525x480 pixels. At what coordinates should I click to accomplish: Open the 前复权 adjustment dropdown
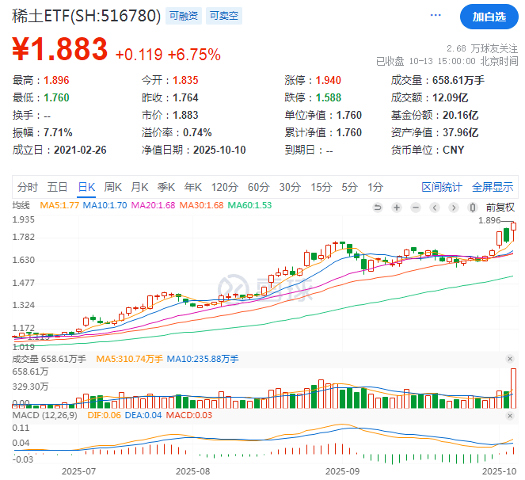point(500,208)
